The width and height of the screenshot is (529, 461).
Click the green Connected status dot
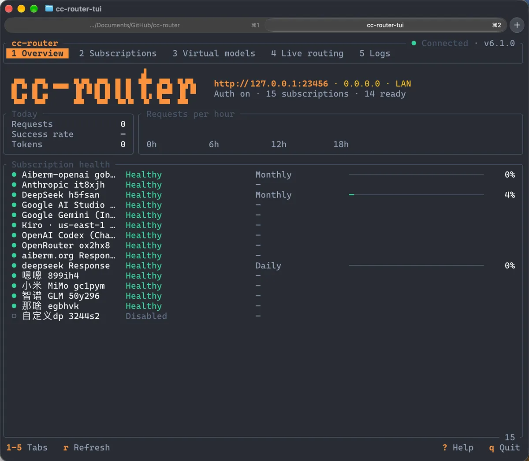pyautogui.click(x=414, y=43)
